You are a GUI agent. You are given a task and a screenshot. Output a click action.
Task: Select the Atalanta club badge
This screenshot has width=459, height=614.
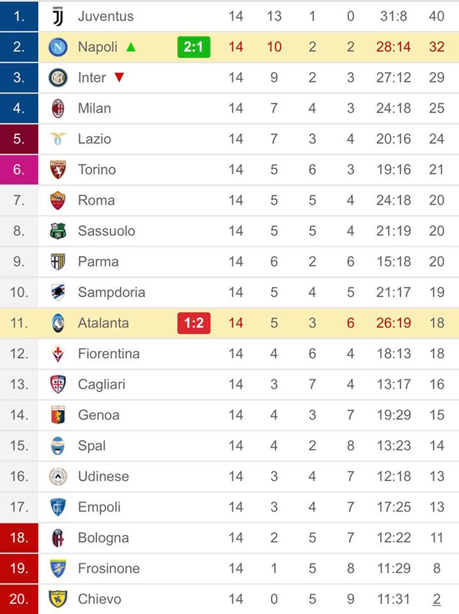[x=58, y=323]
